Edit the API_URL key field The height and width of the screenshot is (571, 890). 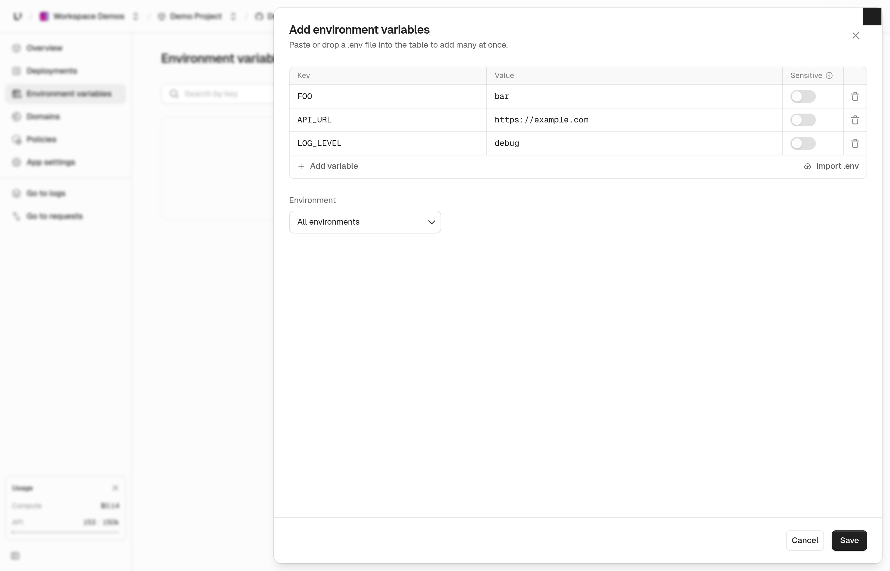click(388, 120)
